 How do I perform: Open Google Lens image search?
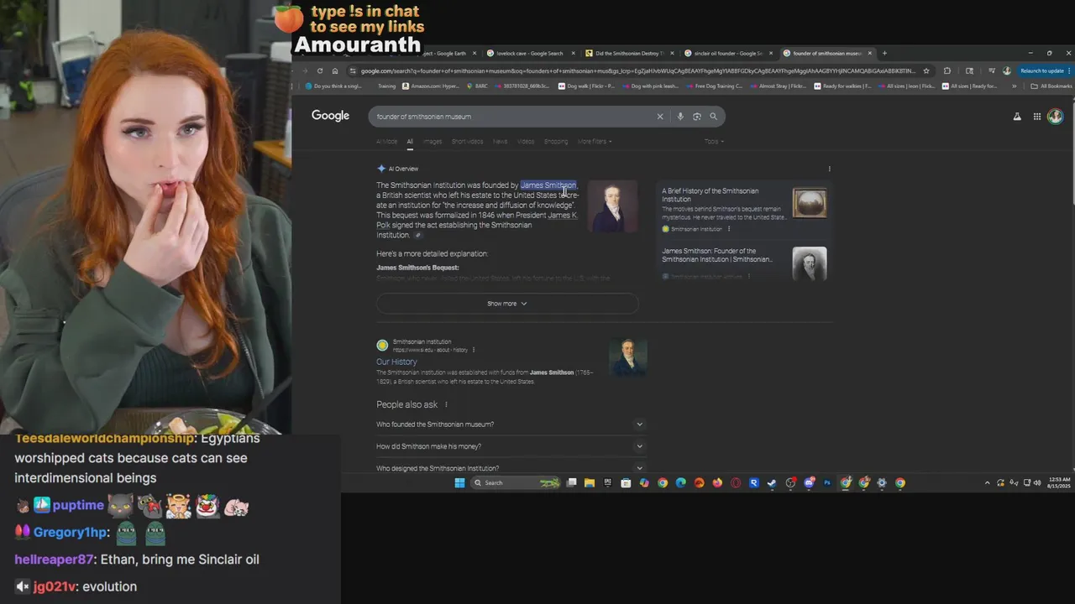(697, 117)
